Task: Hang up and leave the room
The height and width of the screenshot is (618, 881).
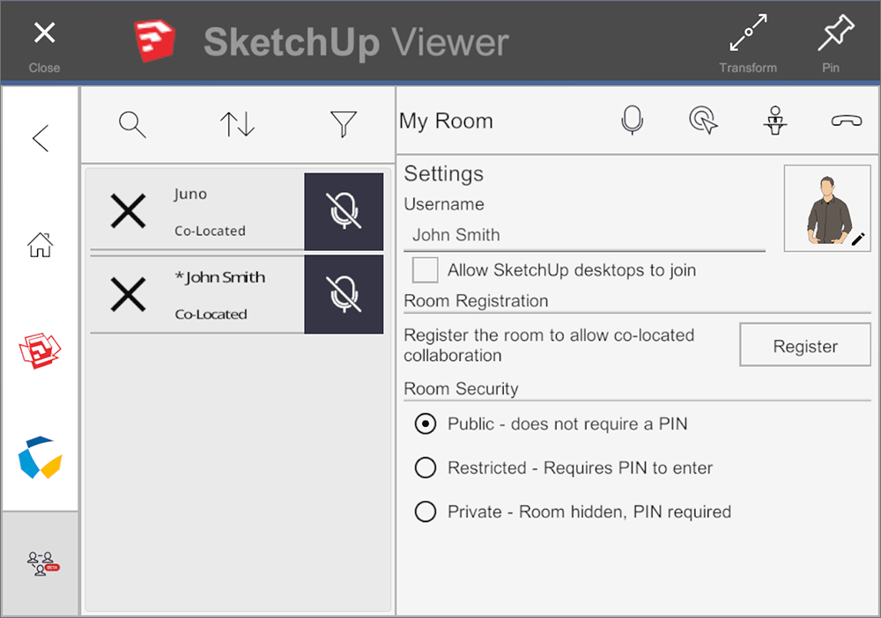Action: 846,121
